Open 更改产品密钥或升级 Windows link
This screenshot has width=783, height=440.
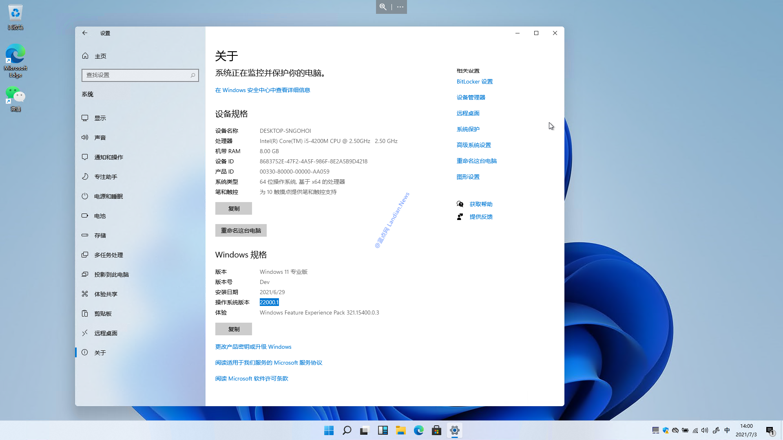click(253, 347)
